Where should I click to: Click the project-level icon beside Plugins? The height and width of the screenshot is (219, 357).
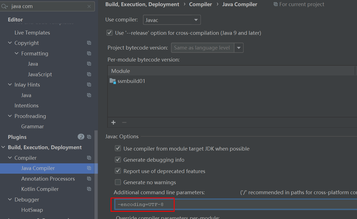coord(89,137)
